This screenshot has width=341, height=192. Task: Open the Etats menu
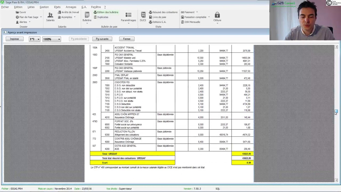click(x=57, y=7)
